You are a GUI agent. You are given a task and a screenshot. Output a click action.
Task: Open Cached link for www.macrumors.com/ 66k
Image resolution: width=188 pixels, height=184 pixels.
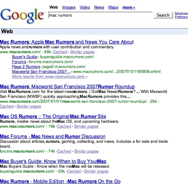tap(60, 52)
